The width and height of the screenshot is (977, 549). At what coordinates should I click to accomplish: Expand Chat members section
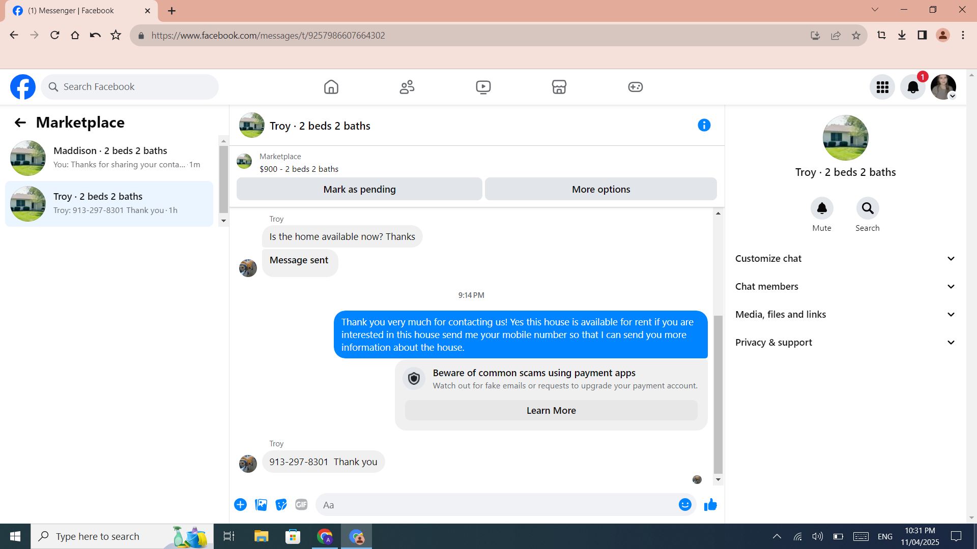845,287
